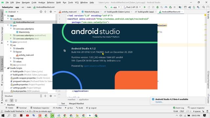Select the Merged Manifest tab
Screen dimensions: 210x118
point(76,104)
